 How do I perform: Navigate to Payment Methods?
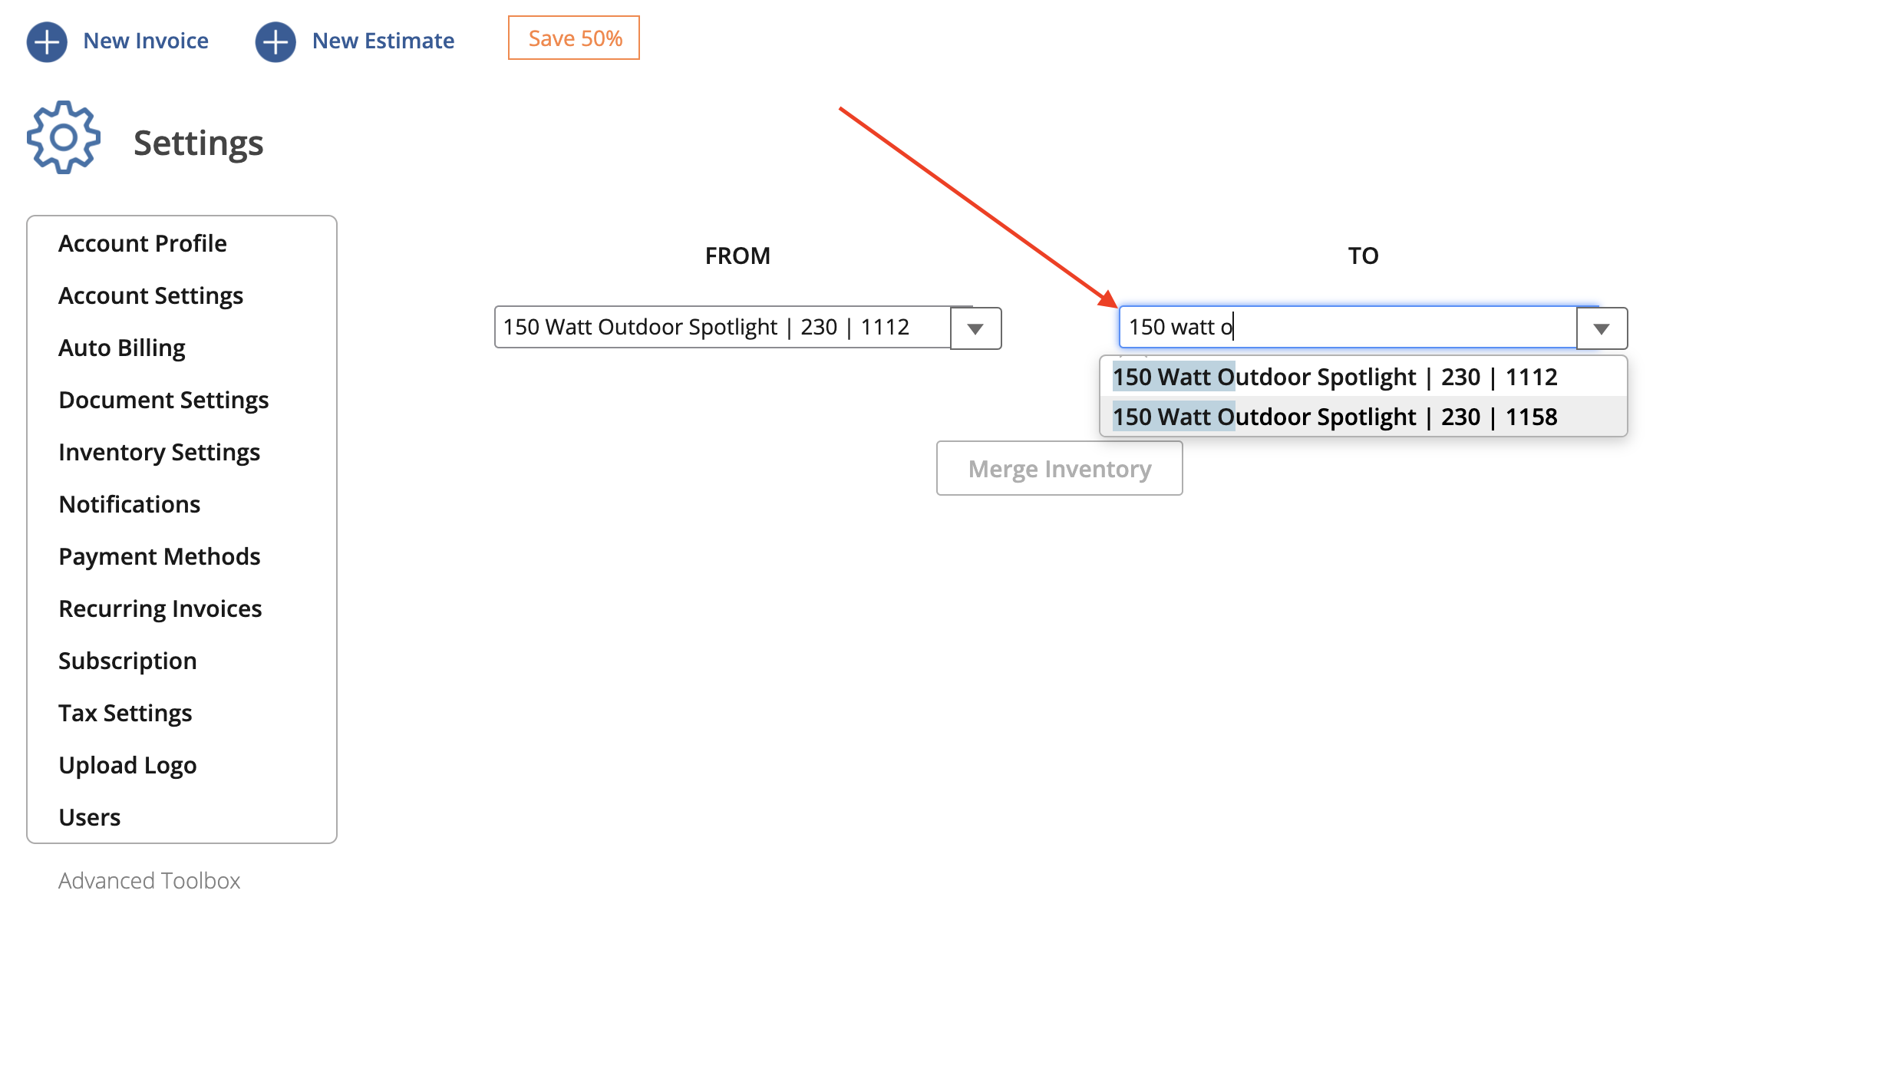(x=160, y=556)
